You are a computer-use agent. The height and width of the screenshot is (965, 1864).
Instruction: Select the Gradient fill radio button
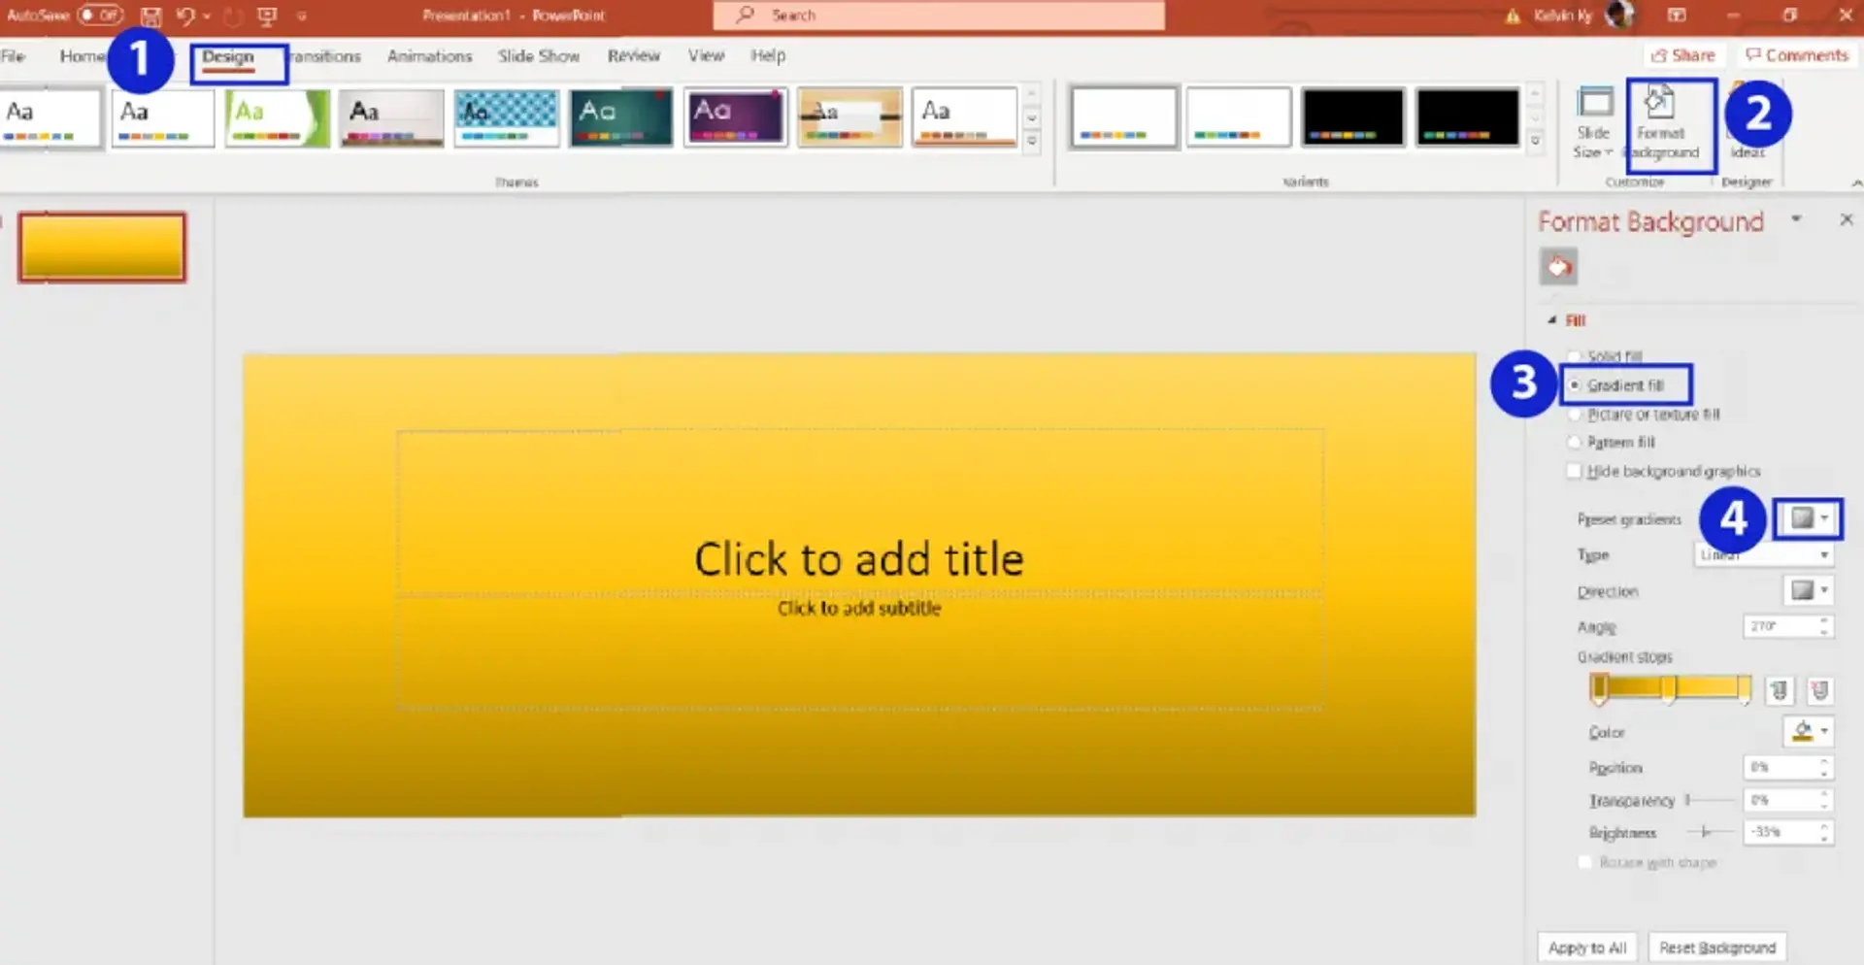tap(1575, 385)
